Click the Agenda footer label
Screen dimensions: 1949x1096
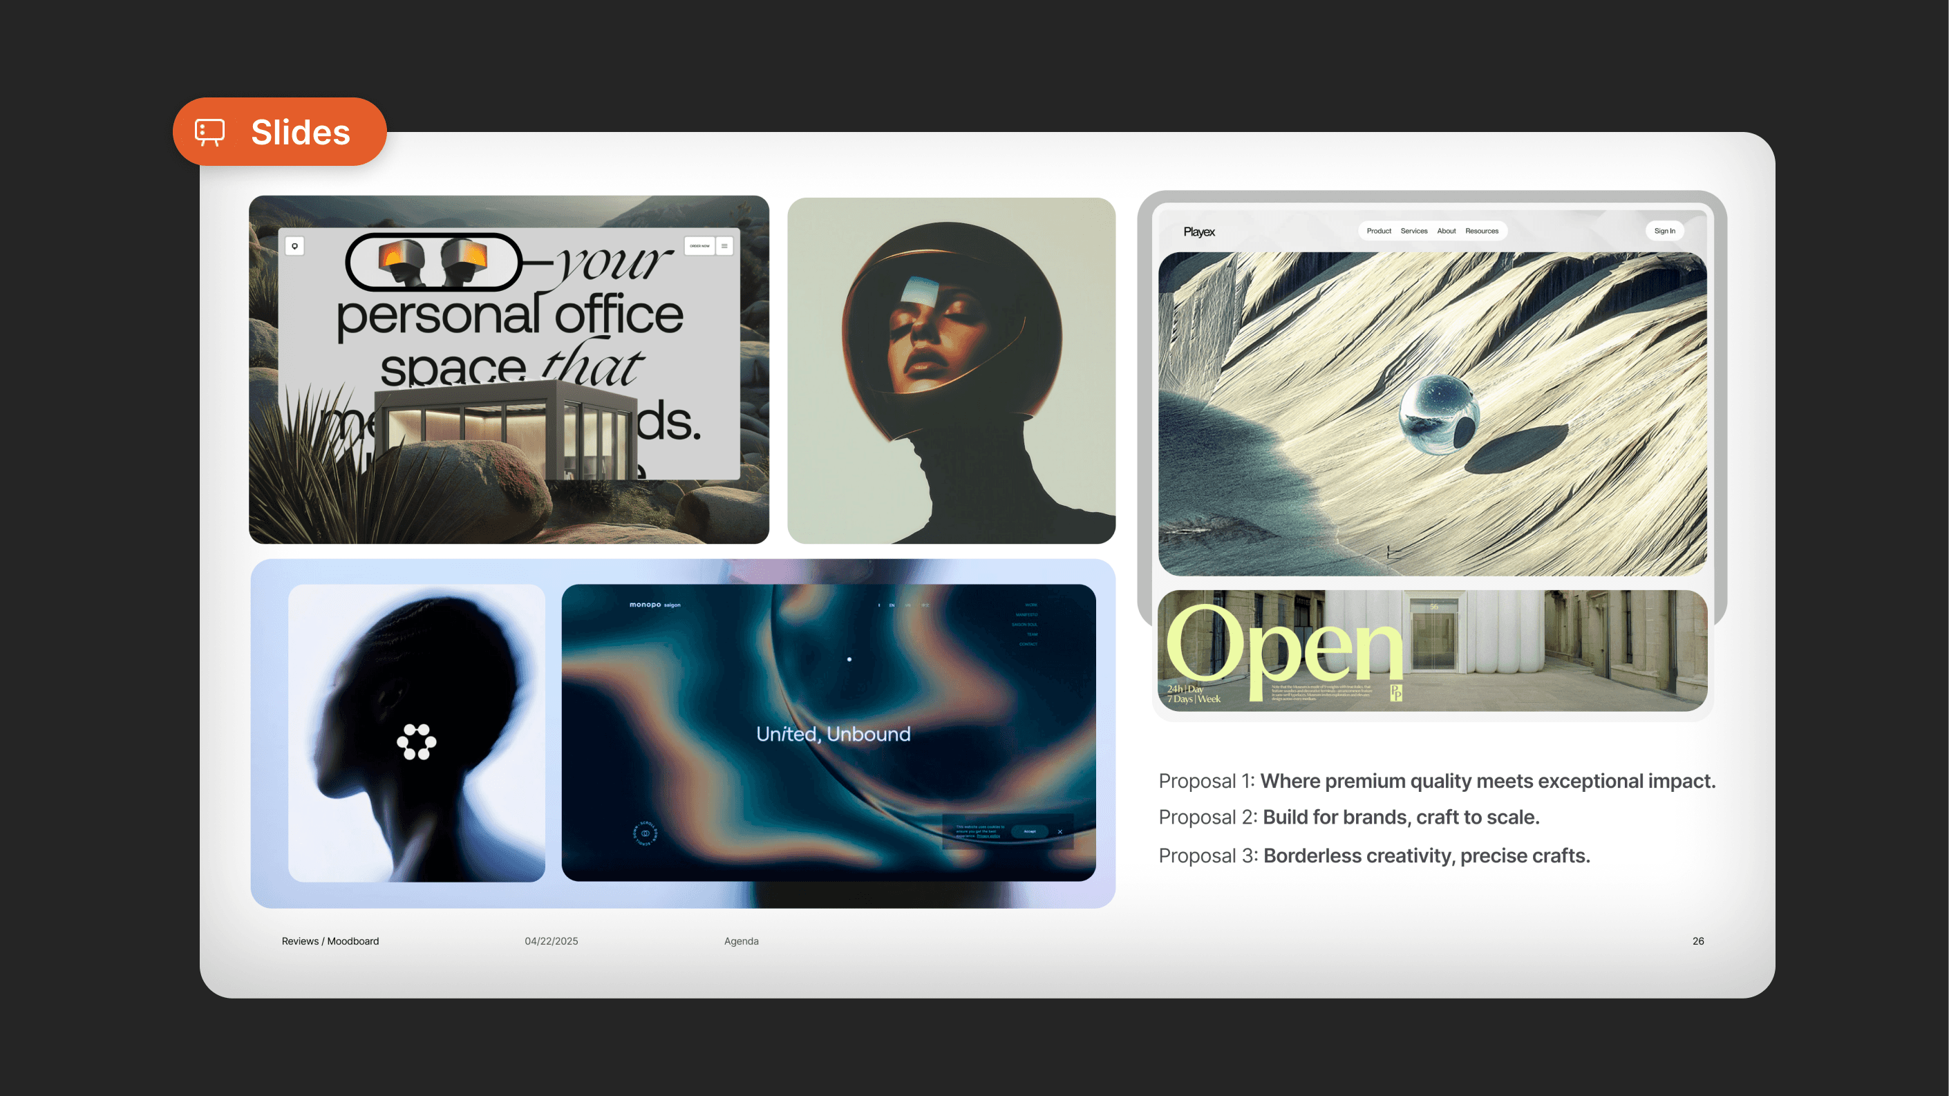tap(741, 941)
